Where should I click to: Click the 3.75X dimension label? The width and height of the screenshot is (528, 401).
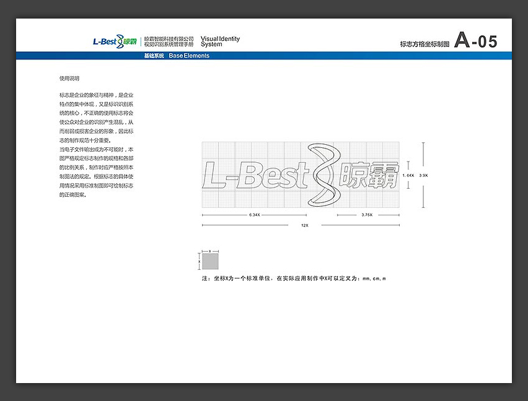point(367,215)
